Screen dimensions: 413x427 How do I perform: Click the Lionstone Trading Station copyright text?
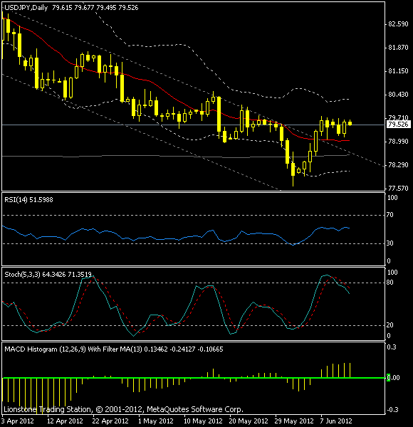tap(123, 410)
